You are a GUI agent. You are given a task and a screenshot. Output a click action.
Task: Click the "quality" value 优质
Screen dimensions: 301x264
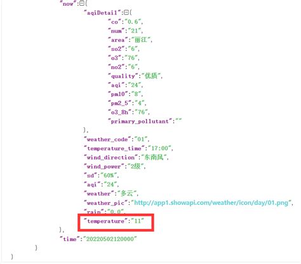(151, 76)
